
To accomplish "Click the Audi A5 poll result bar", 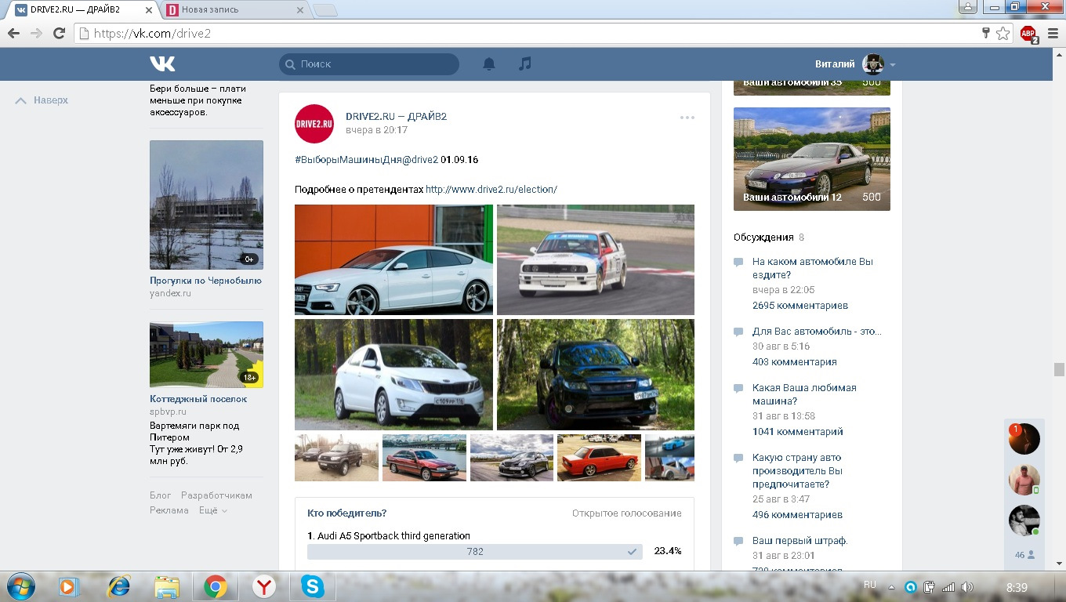I will click(x=474, y=552).
